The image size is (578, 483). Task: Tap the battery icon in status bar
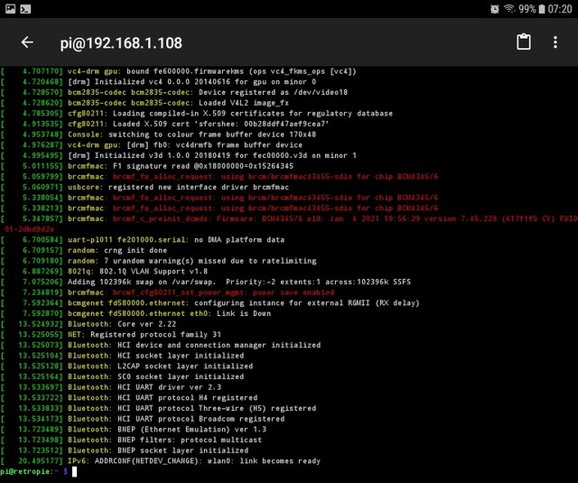click(x=542, y=9)
